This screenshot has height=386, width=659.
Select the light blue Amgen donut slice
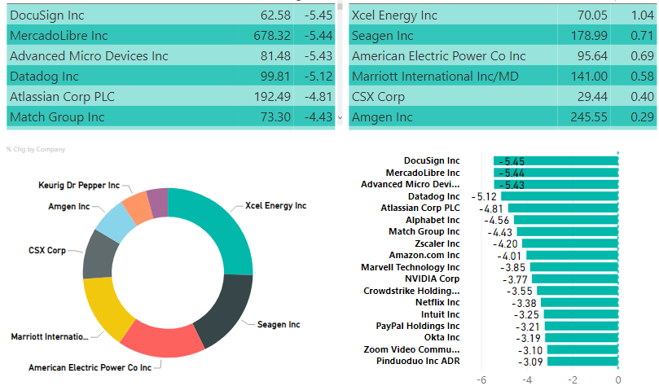point(116,222)
